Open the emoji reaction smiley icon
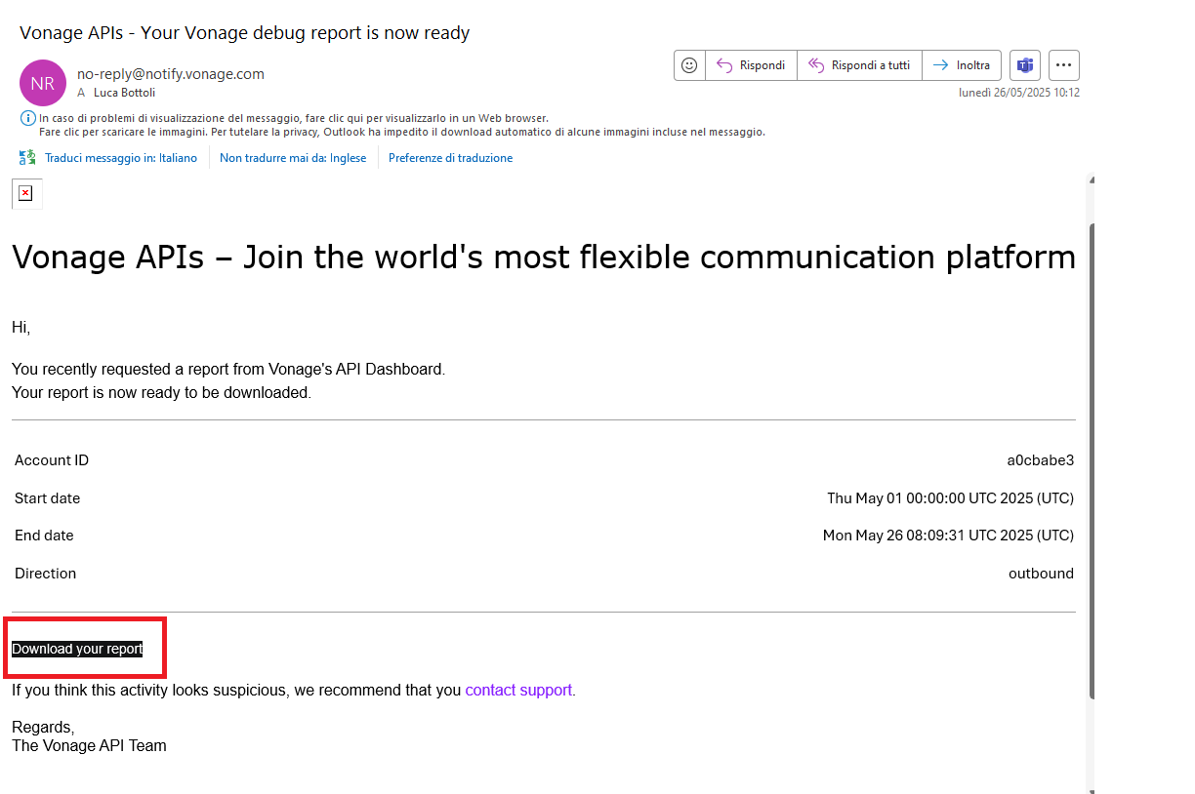1195x794 pixels. 689,65
